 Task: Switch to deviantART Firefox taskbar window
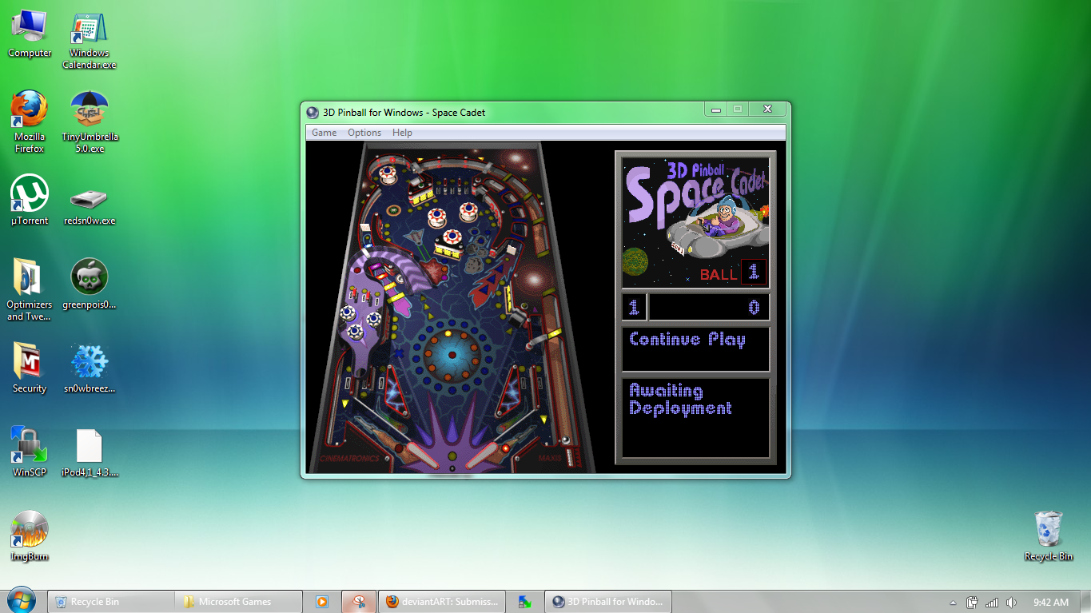point(443,602)
